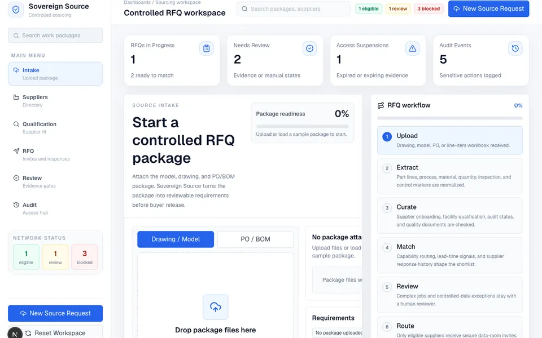This screenshot has width=542, height=338.
Task: Open the Review evidence gates item
Action: [x=55, y=181]
